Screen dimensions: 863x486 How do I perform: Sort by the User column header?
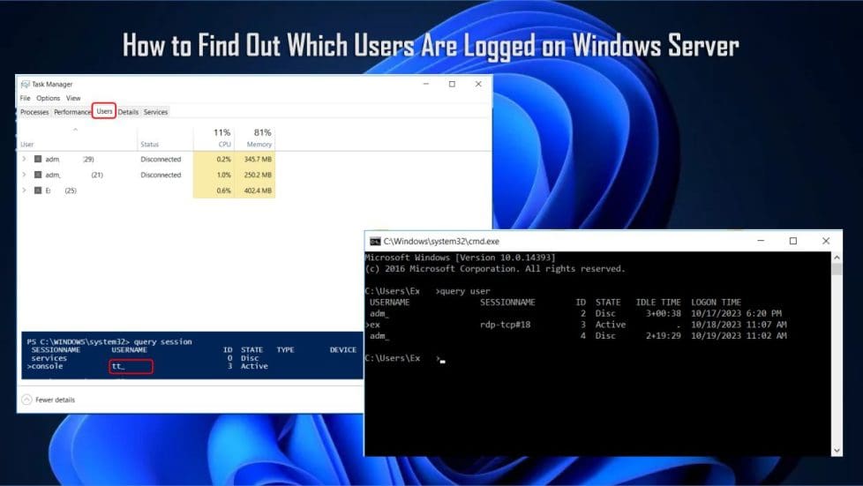pos(27,144)
